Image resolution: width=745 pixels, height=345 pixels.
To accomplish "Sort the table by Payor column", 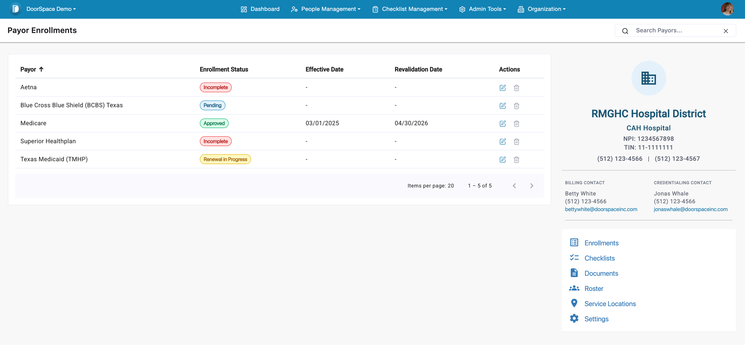I will pyautogui.click(x=32, y=69).
